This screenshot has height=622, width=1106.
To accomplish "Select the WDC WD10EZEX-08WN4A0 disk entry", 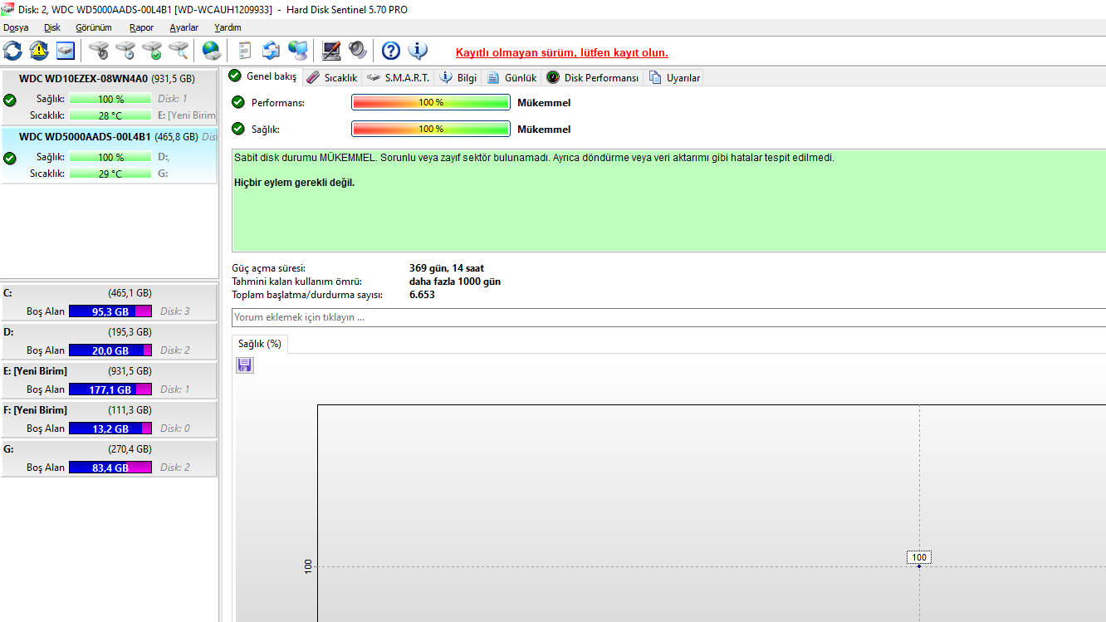I will 109,97.
